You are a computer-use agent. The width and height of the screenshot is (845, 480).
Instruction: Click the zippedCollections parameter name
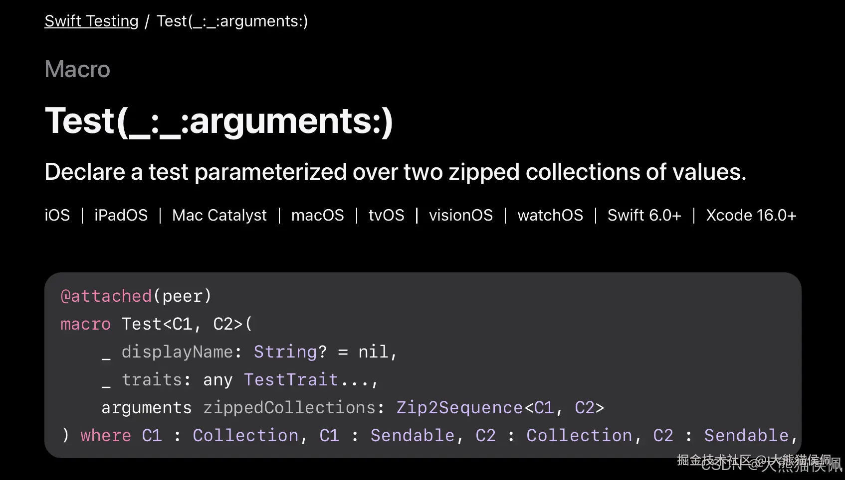(289, 408)
